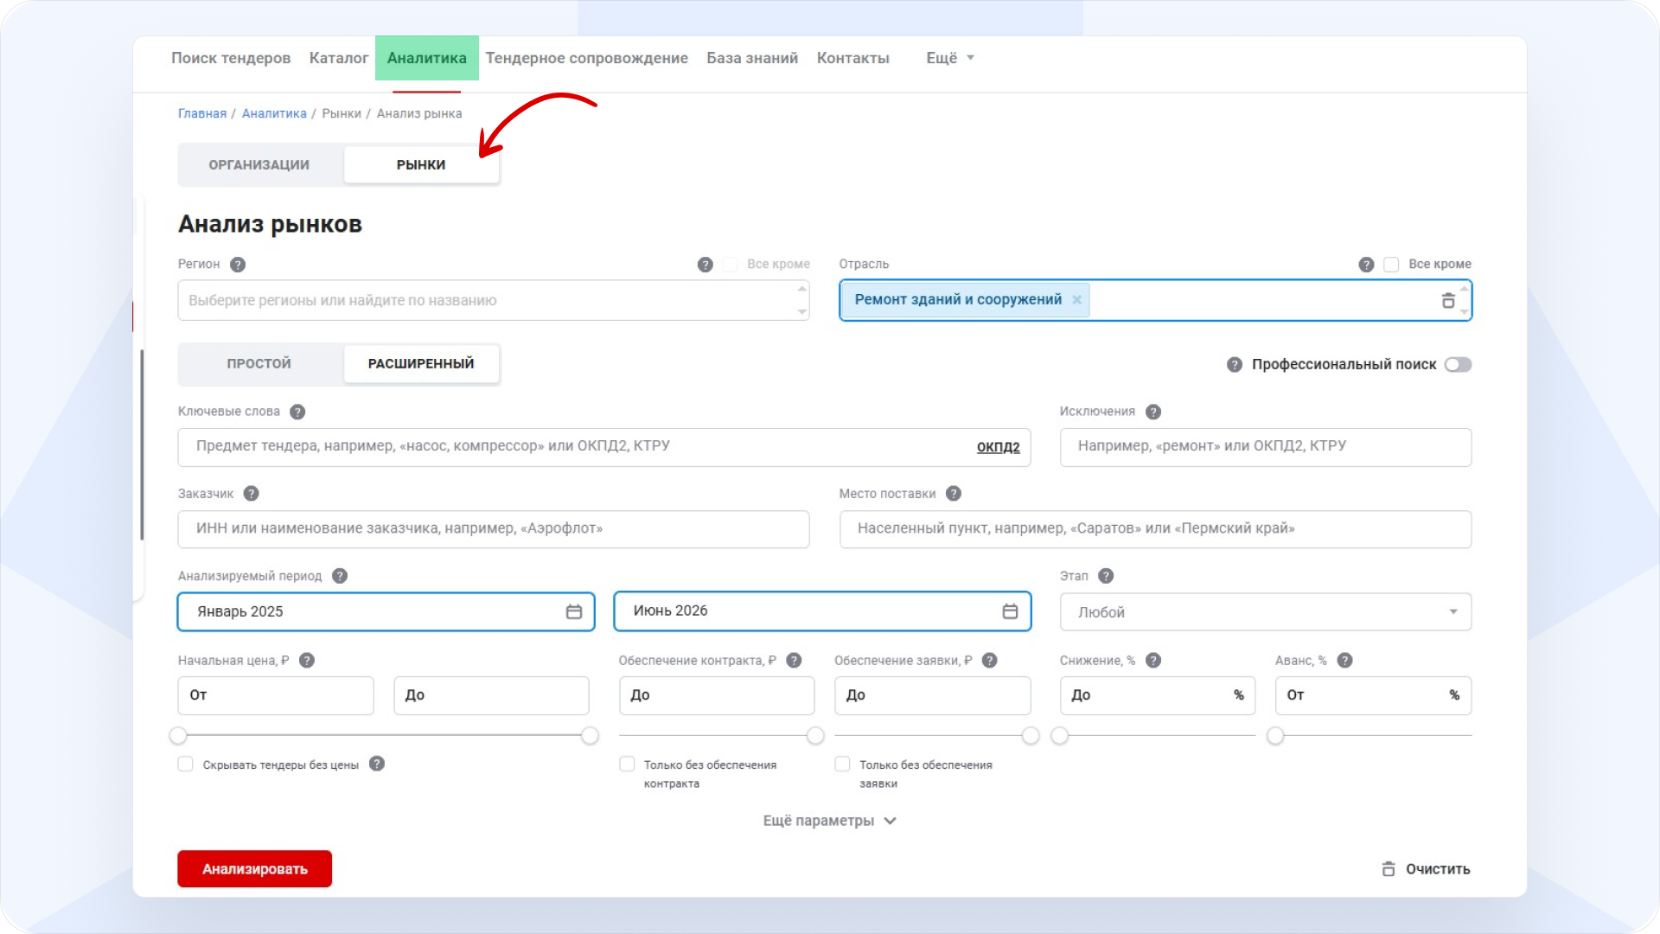1660x934 pixels.
Task: Switch to the Организации tab
Action: [x=259, y=165]
